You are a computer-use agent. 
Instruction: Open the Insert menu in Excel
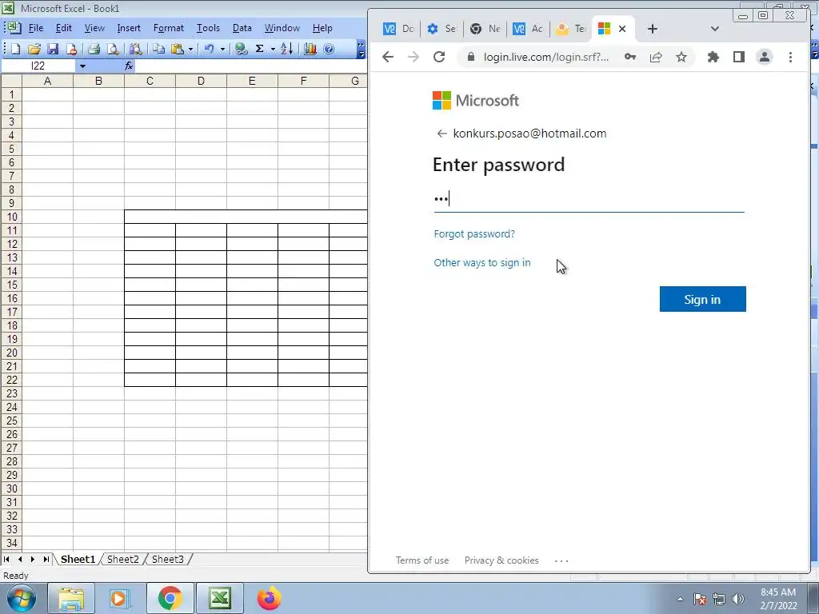pos(129,28)
